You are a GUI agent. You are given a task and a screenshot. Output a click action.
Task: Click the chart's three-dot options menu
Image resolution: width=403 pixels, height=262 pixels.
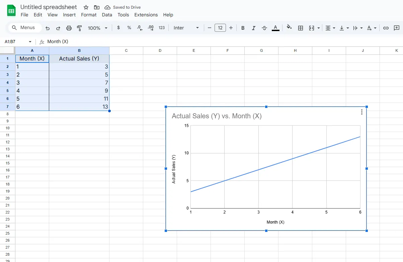(x=362, y=112)
